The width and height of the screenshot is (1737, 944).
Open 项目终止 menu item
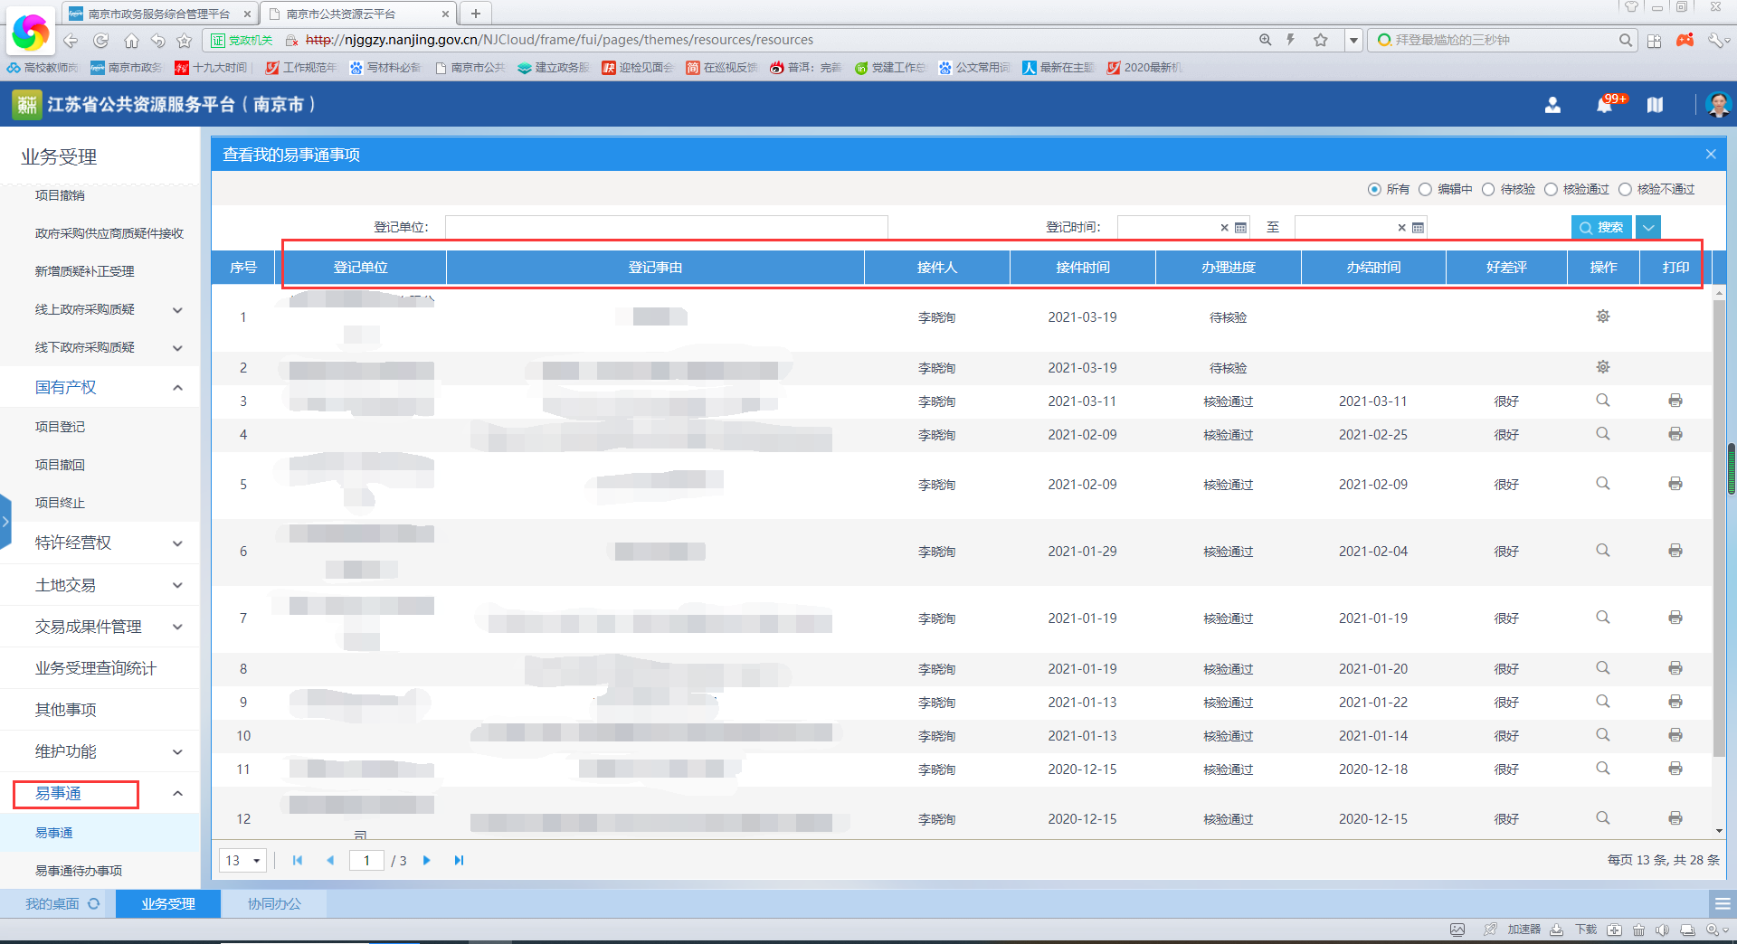60,503
